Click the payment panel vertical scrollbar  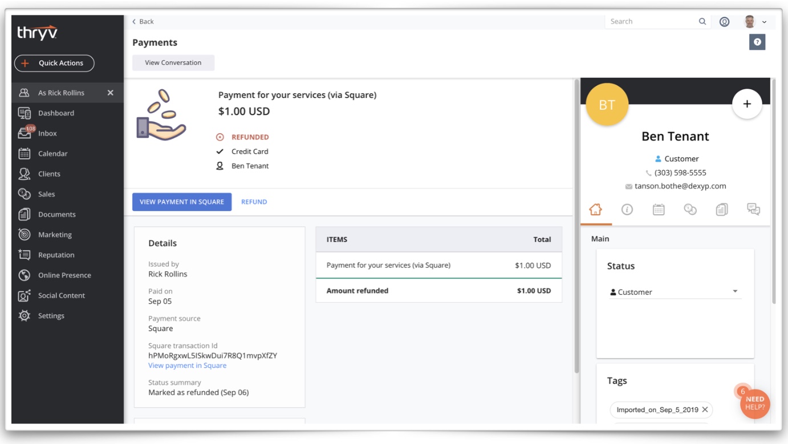point(576,227)
